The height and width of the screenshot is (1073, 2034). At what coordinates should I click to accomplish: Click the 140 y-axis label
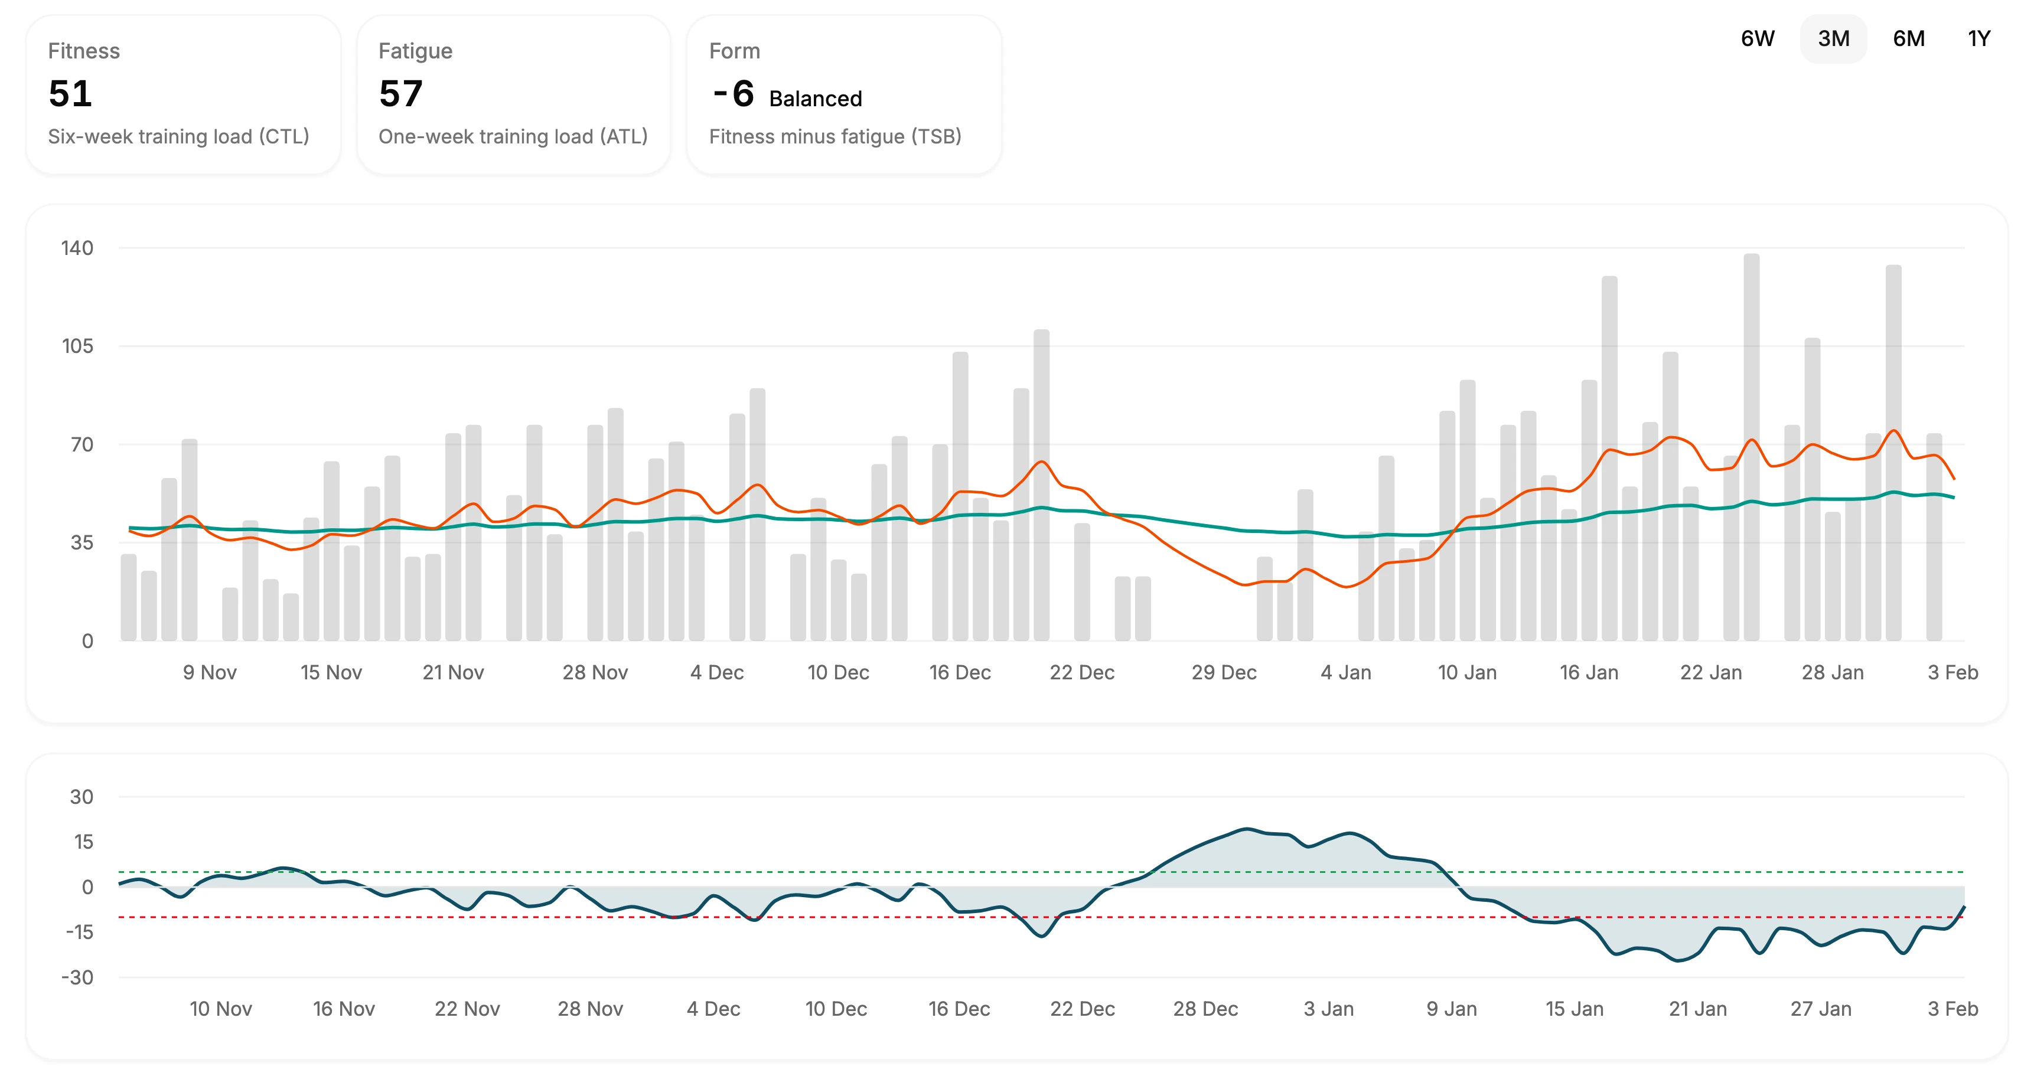coord(77,248)
